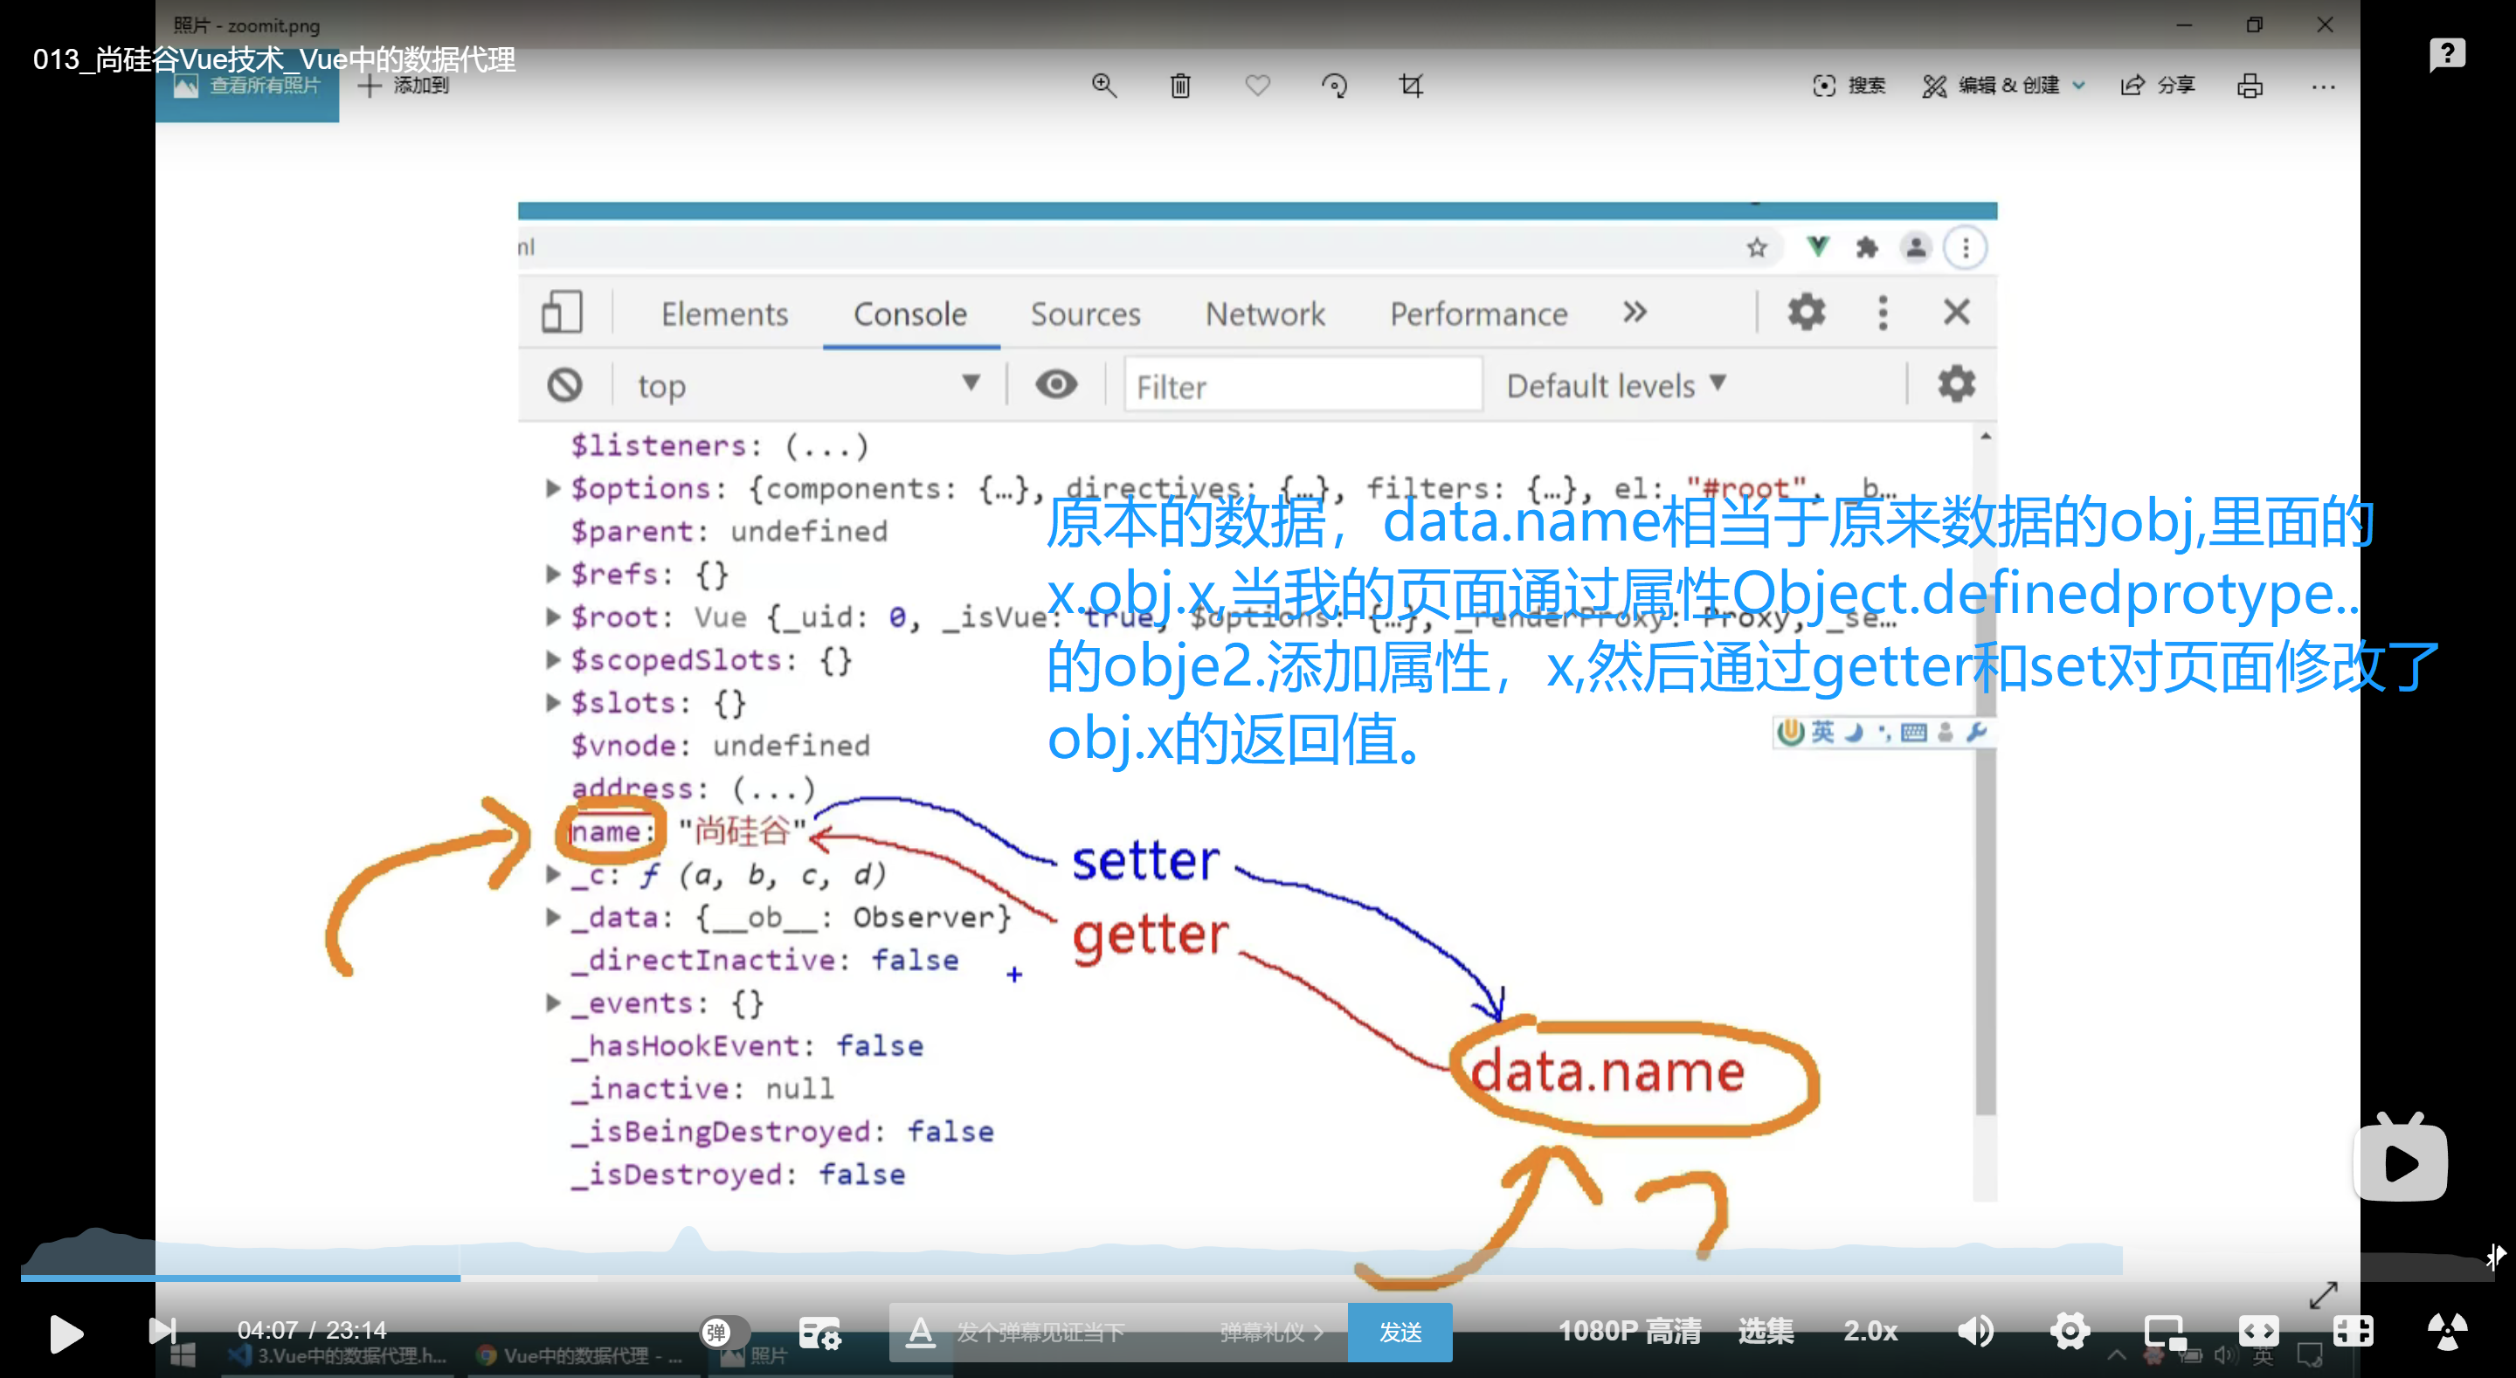
Task: Play the video with the play button
Action: click(66, 1333)
